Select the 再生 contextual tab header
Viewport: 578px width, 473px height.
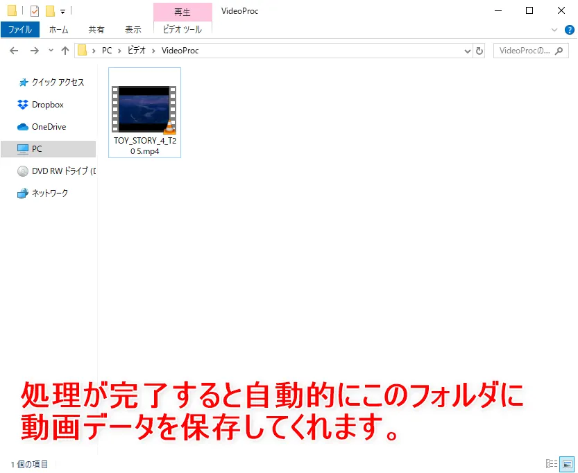182,12
